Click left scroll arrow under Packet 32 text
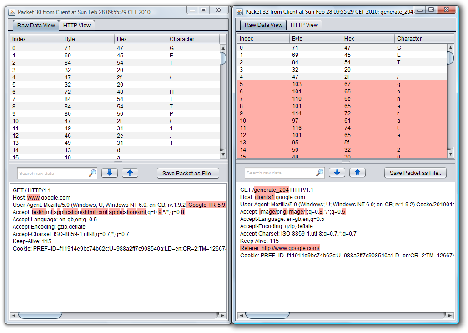This screenshot has width=468, height=333. click(x=241, y=315)
